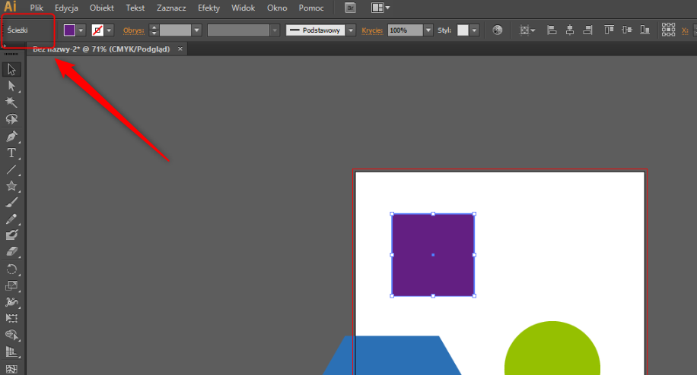Select the Blob Brush tool
The width and height of the screenshot is (697, 375).
click(11, 235)
